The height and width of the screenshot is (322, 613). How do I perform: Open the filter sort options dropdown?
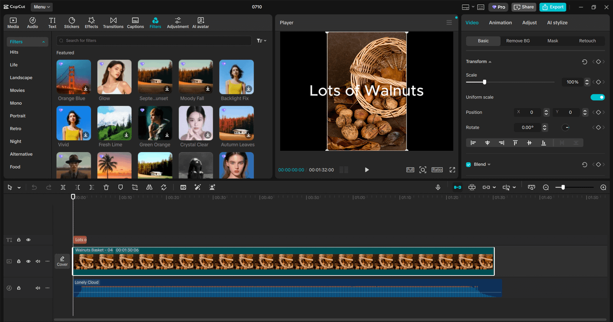(261, 41)
